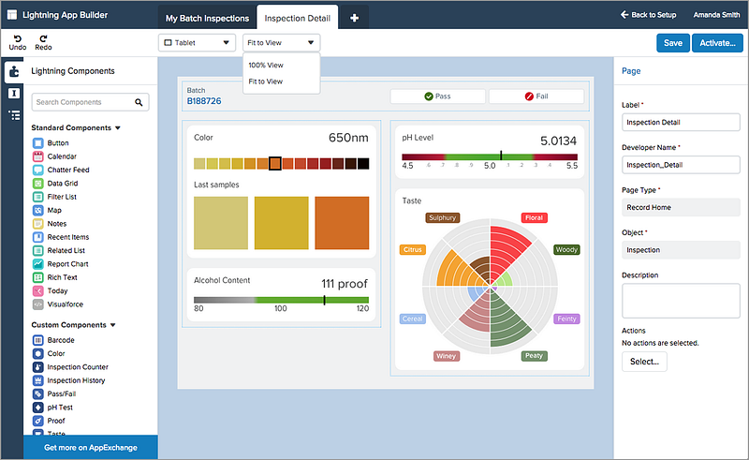Click the plus icon to add tab

(x=354, y=18)
